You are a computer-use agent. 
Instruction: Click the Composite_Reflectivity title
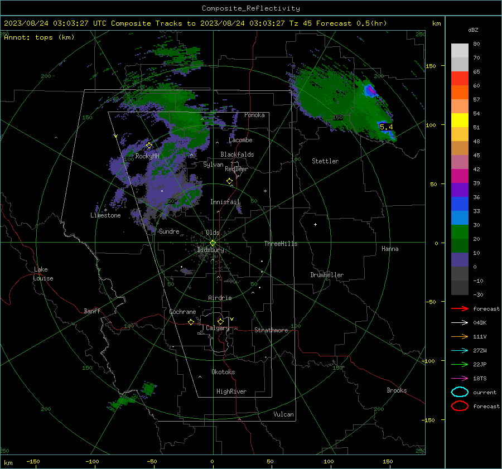pos(251,8)
